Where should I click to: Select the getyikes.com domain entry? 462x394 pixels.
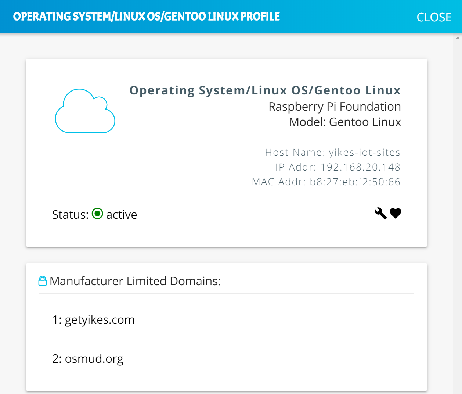(x=93, y=320)
